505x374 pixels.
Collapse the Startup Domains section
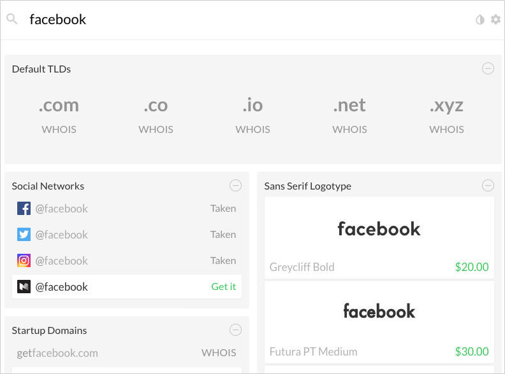click(235, 330)
